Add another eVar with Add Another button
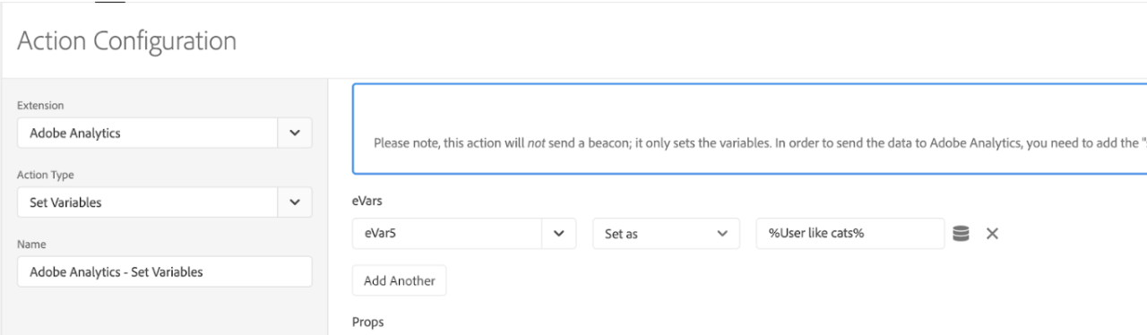 pyautogui.click(x=399, y=280)
